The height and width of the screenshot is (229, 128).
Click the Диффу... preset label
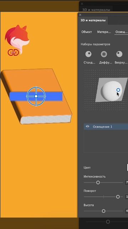(106, 63)
